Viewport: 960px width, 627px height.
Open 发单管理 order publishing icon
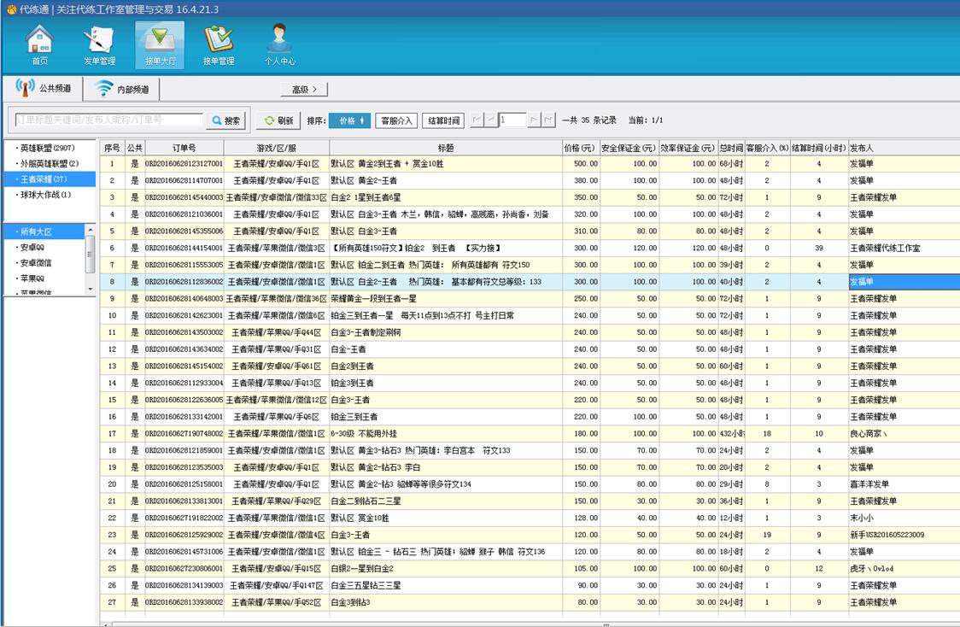99,44
